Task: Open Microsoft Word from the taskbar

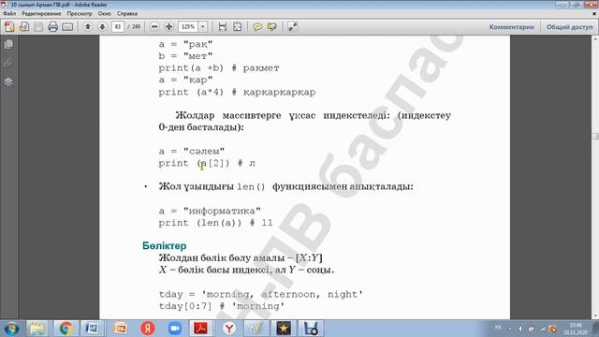Action: click(x=92, y=329)
